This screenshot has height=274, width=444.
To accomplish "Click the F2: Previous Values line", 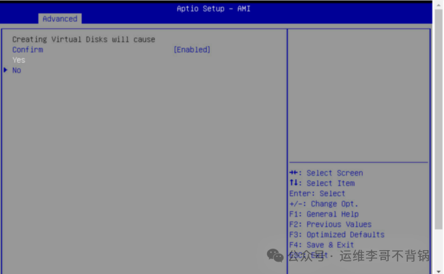I will tap(331, 224).
